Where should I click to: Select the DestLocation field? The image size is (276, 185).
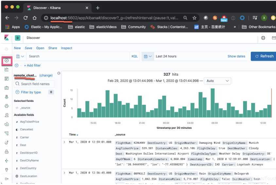point(28,176)
